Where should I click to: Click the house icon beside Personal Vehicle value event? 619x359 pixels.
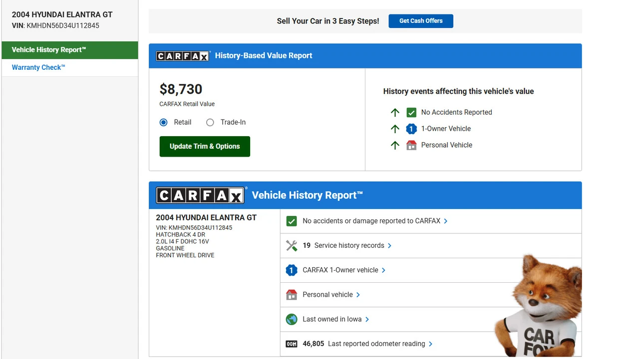[x=411, y=145]
